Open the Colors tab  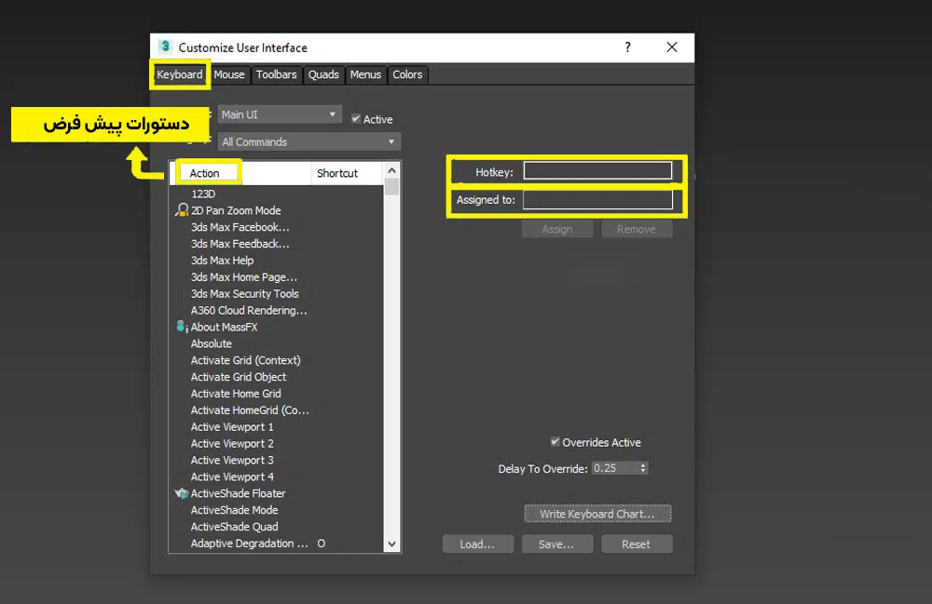(x=407, y=74)
